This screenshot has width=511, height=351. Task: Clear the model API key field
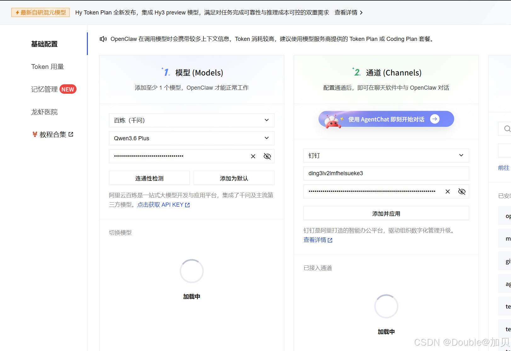[x=253, y=156]
